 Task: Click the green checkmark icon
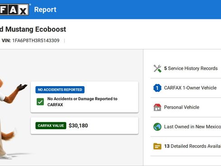pyautogui.click(x=40, y=102)
